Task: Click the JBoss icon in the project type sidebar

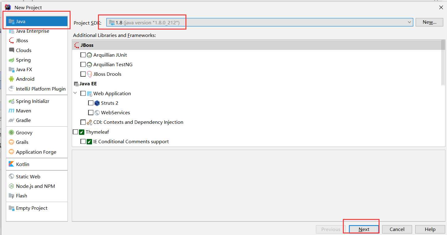Action: point(11,41)
